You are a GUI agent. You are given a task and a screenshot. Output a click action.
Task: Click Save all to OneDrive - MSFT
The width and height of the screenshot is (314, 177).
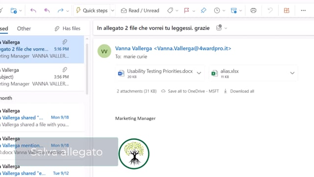pos(190,91)
